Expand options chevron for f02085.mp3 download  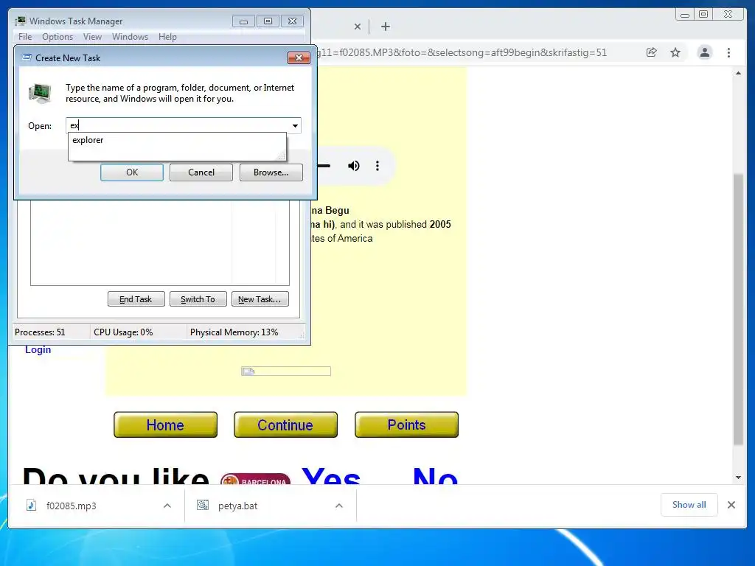[x=167, y=506]
